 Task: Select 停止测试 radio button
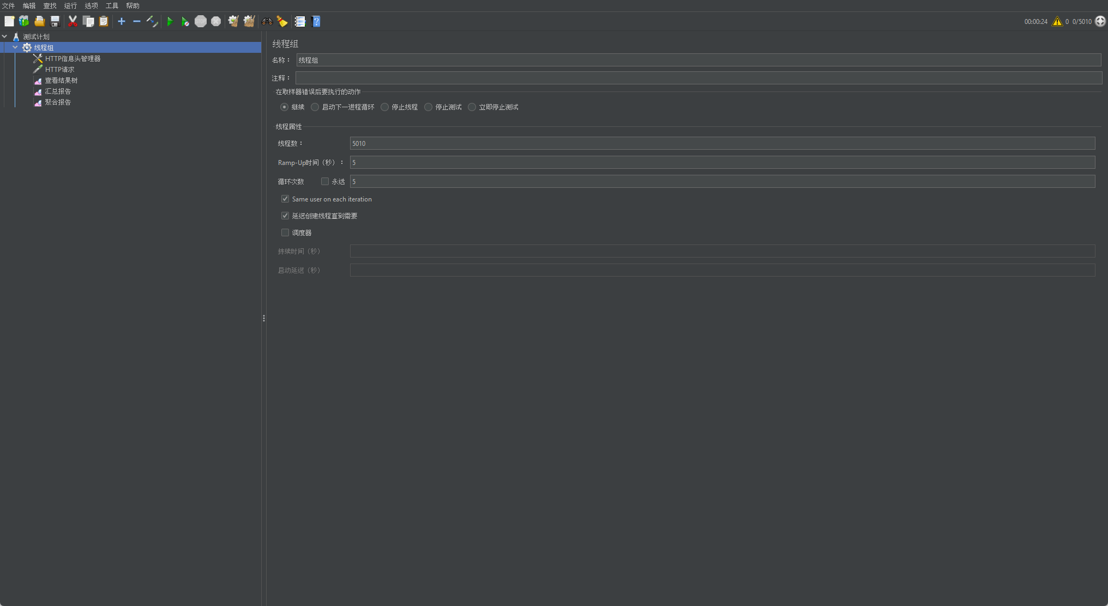click(x=429, y=107)
